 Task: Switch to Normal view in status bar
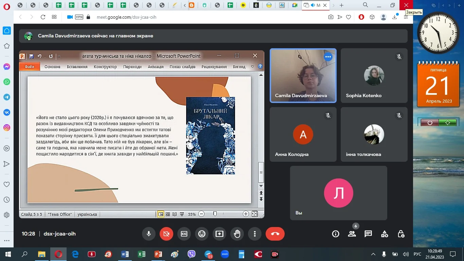point(160,214)
